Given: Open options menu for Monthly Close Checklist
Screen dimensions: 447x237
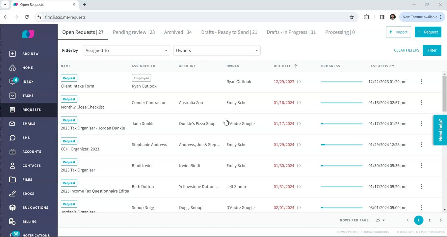Looking at the screenshot, I should (x=421, y=103).
